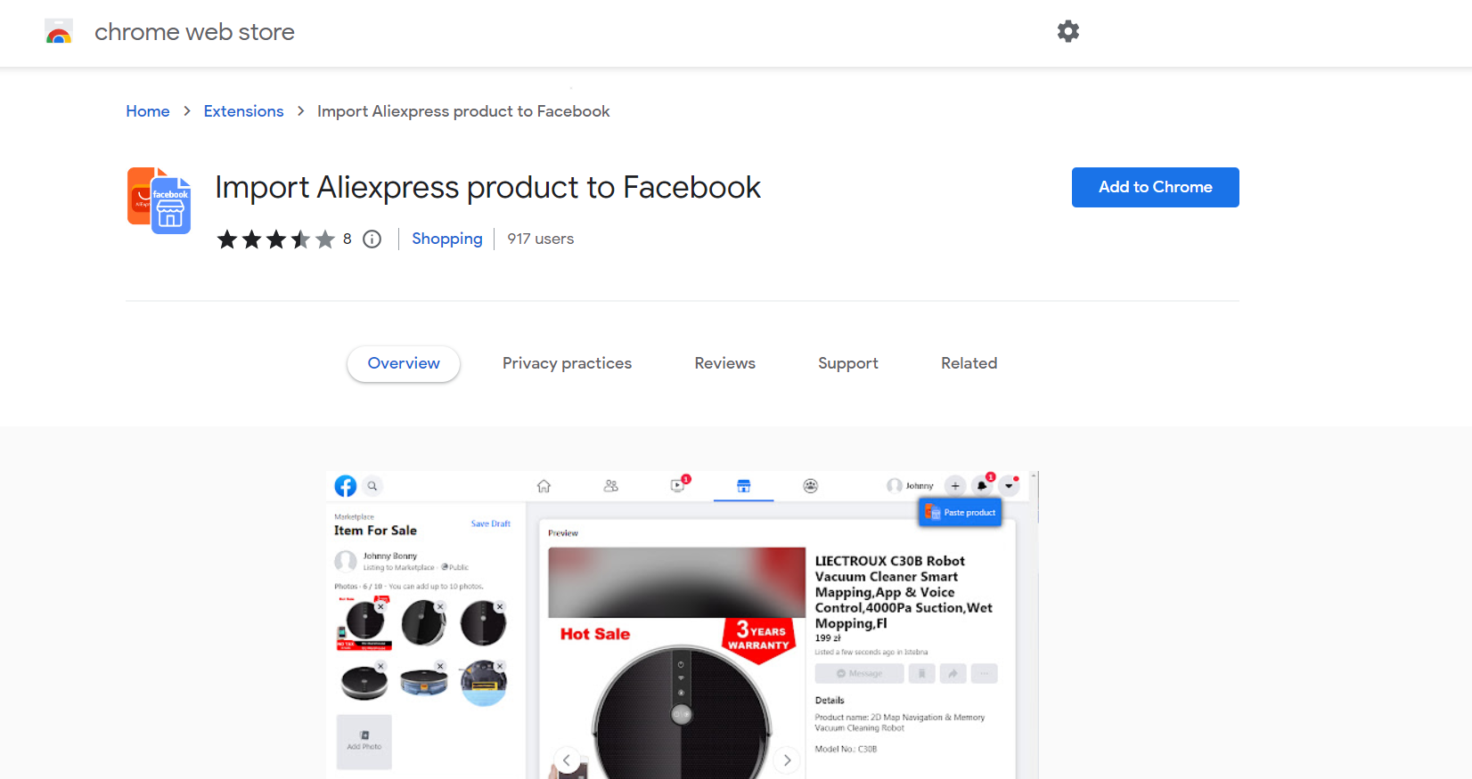
Task: Click the Add to Chrome button
Action: [1155, 187]
